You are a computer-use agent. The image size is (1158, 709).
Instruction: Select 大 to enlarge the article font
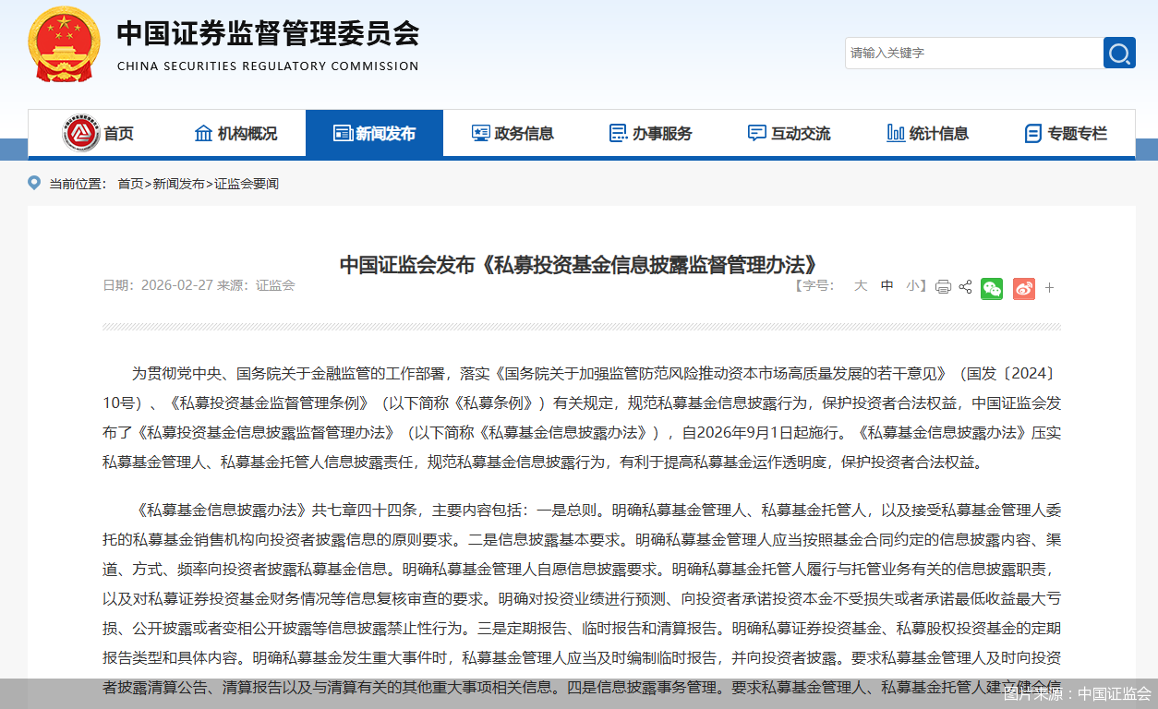tap(860, 286)
